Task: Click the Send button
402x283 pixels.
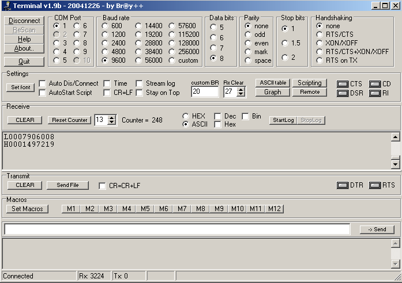Action: [x=376, y=230]
